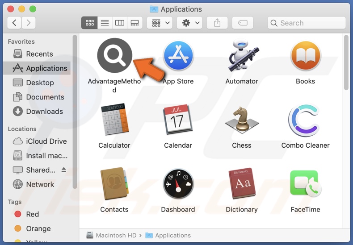
Task: Click the Applications window title folder icon
Action: point(154,9)
